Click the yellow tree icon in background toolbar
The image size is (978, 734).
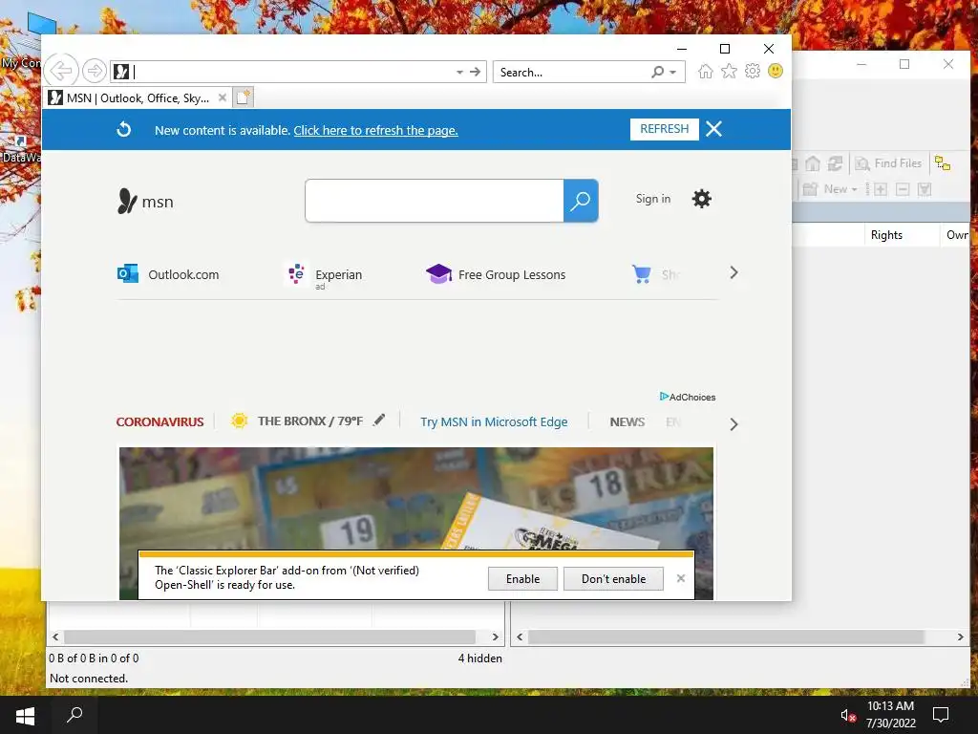(943, 163)
